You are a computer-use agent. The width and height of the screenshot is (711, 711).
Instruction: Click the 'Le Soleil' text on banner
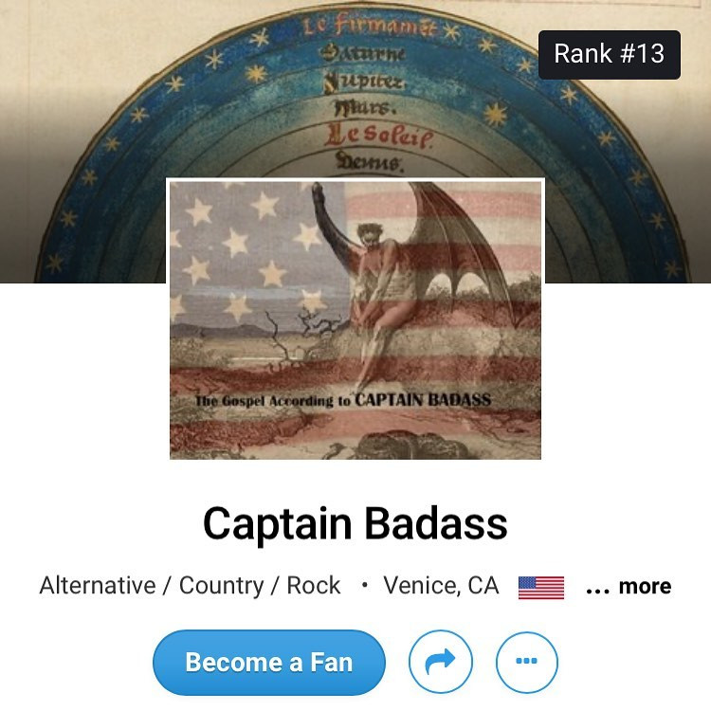378,136
